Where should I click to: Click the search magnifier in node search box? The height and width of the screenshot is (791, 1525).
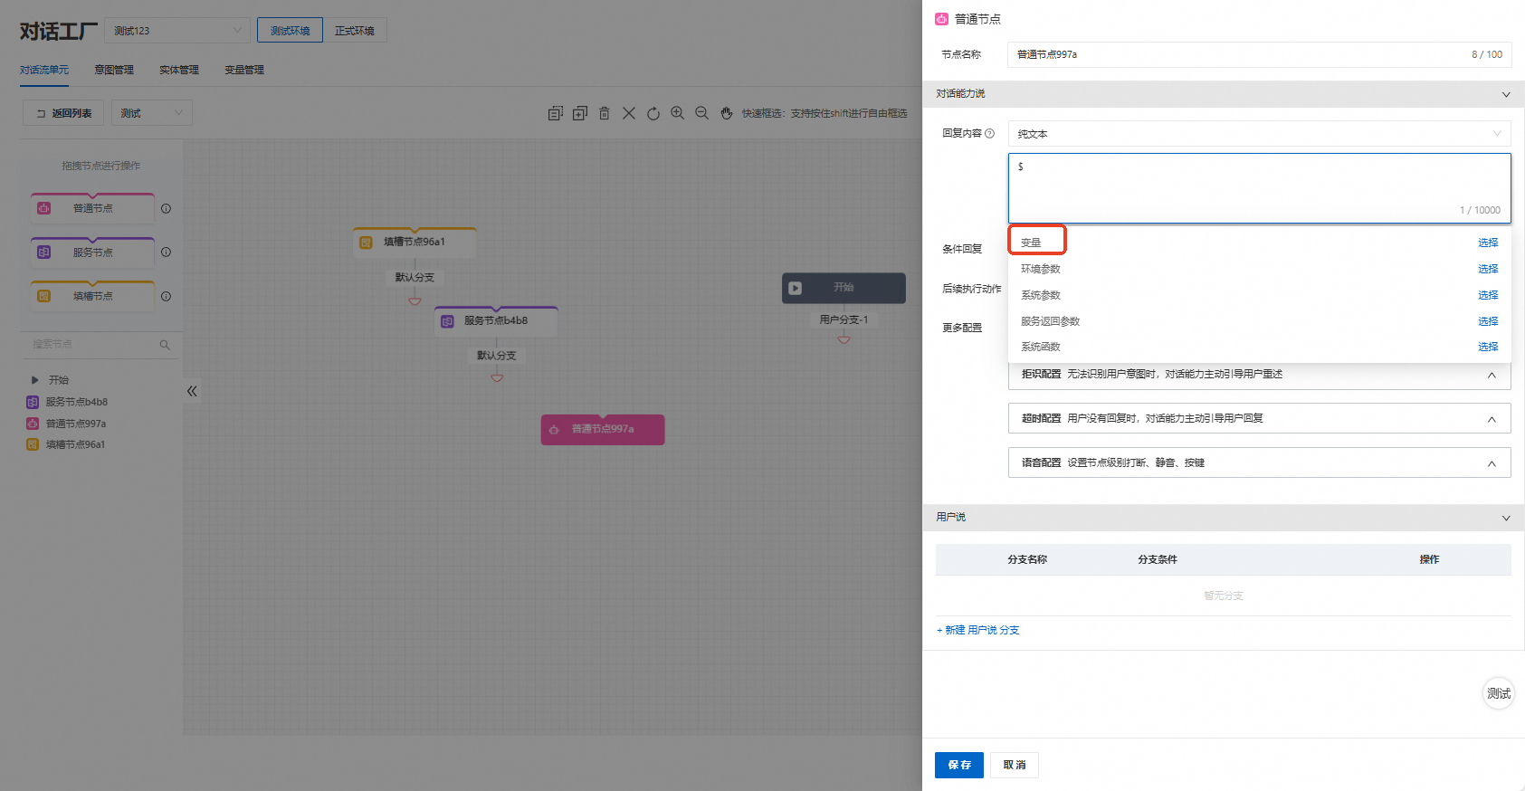pos(165,345)
